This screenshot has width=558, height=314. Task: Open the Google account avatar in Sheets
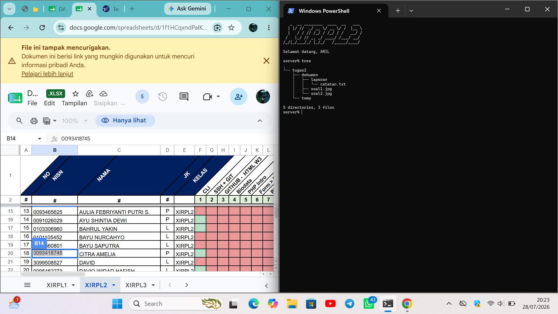point(263,97)
